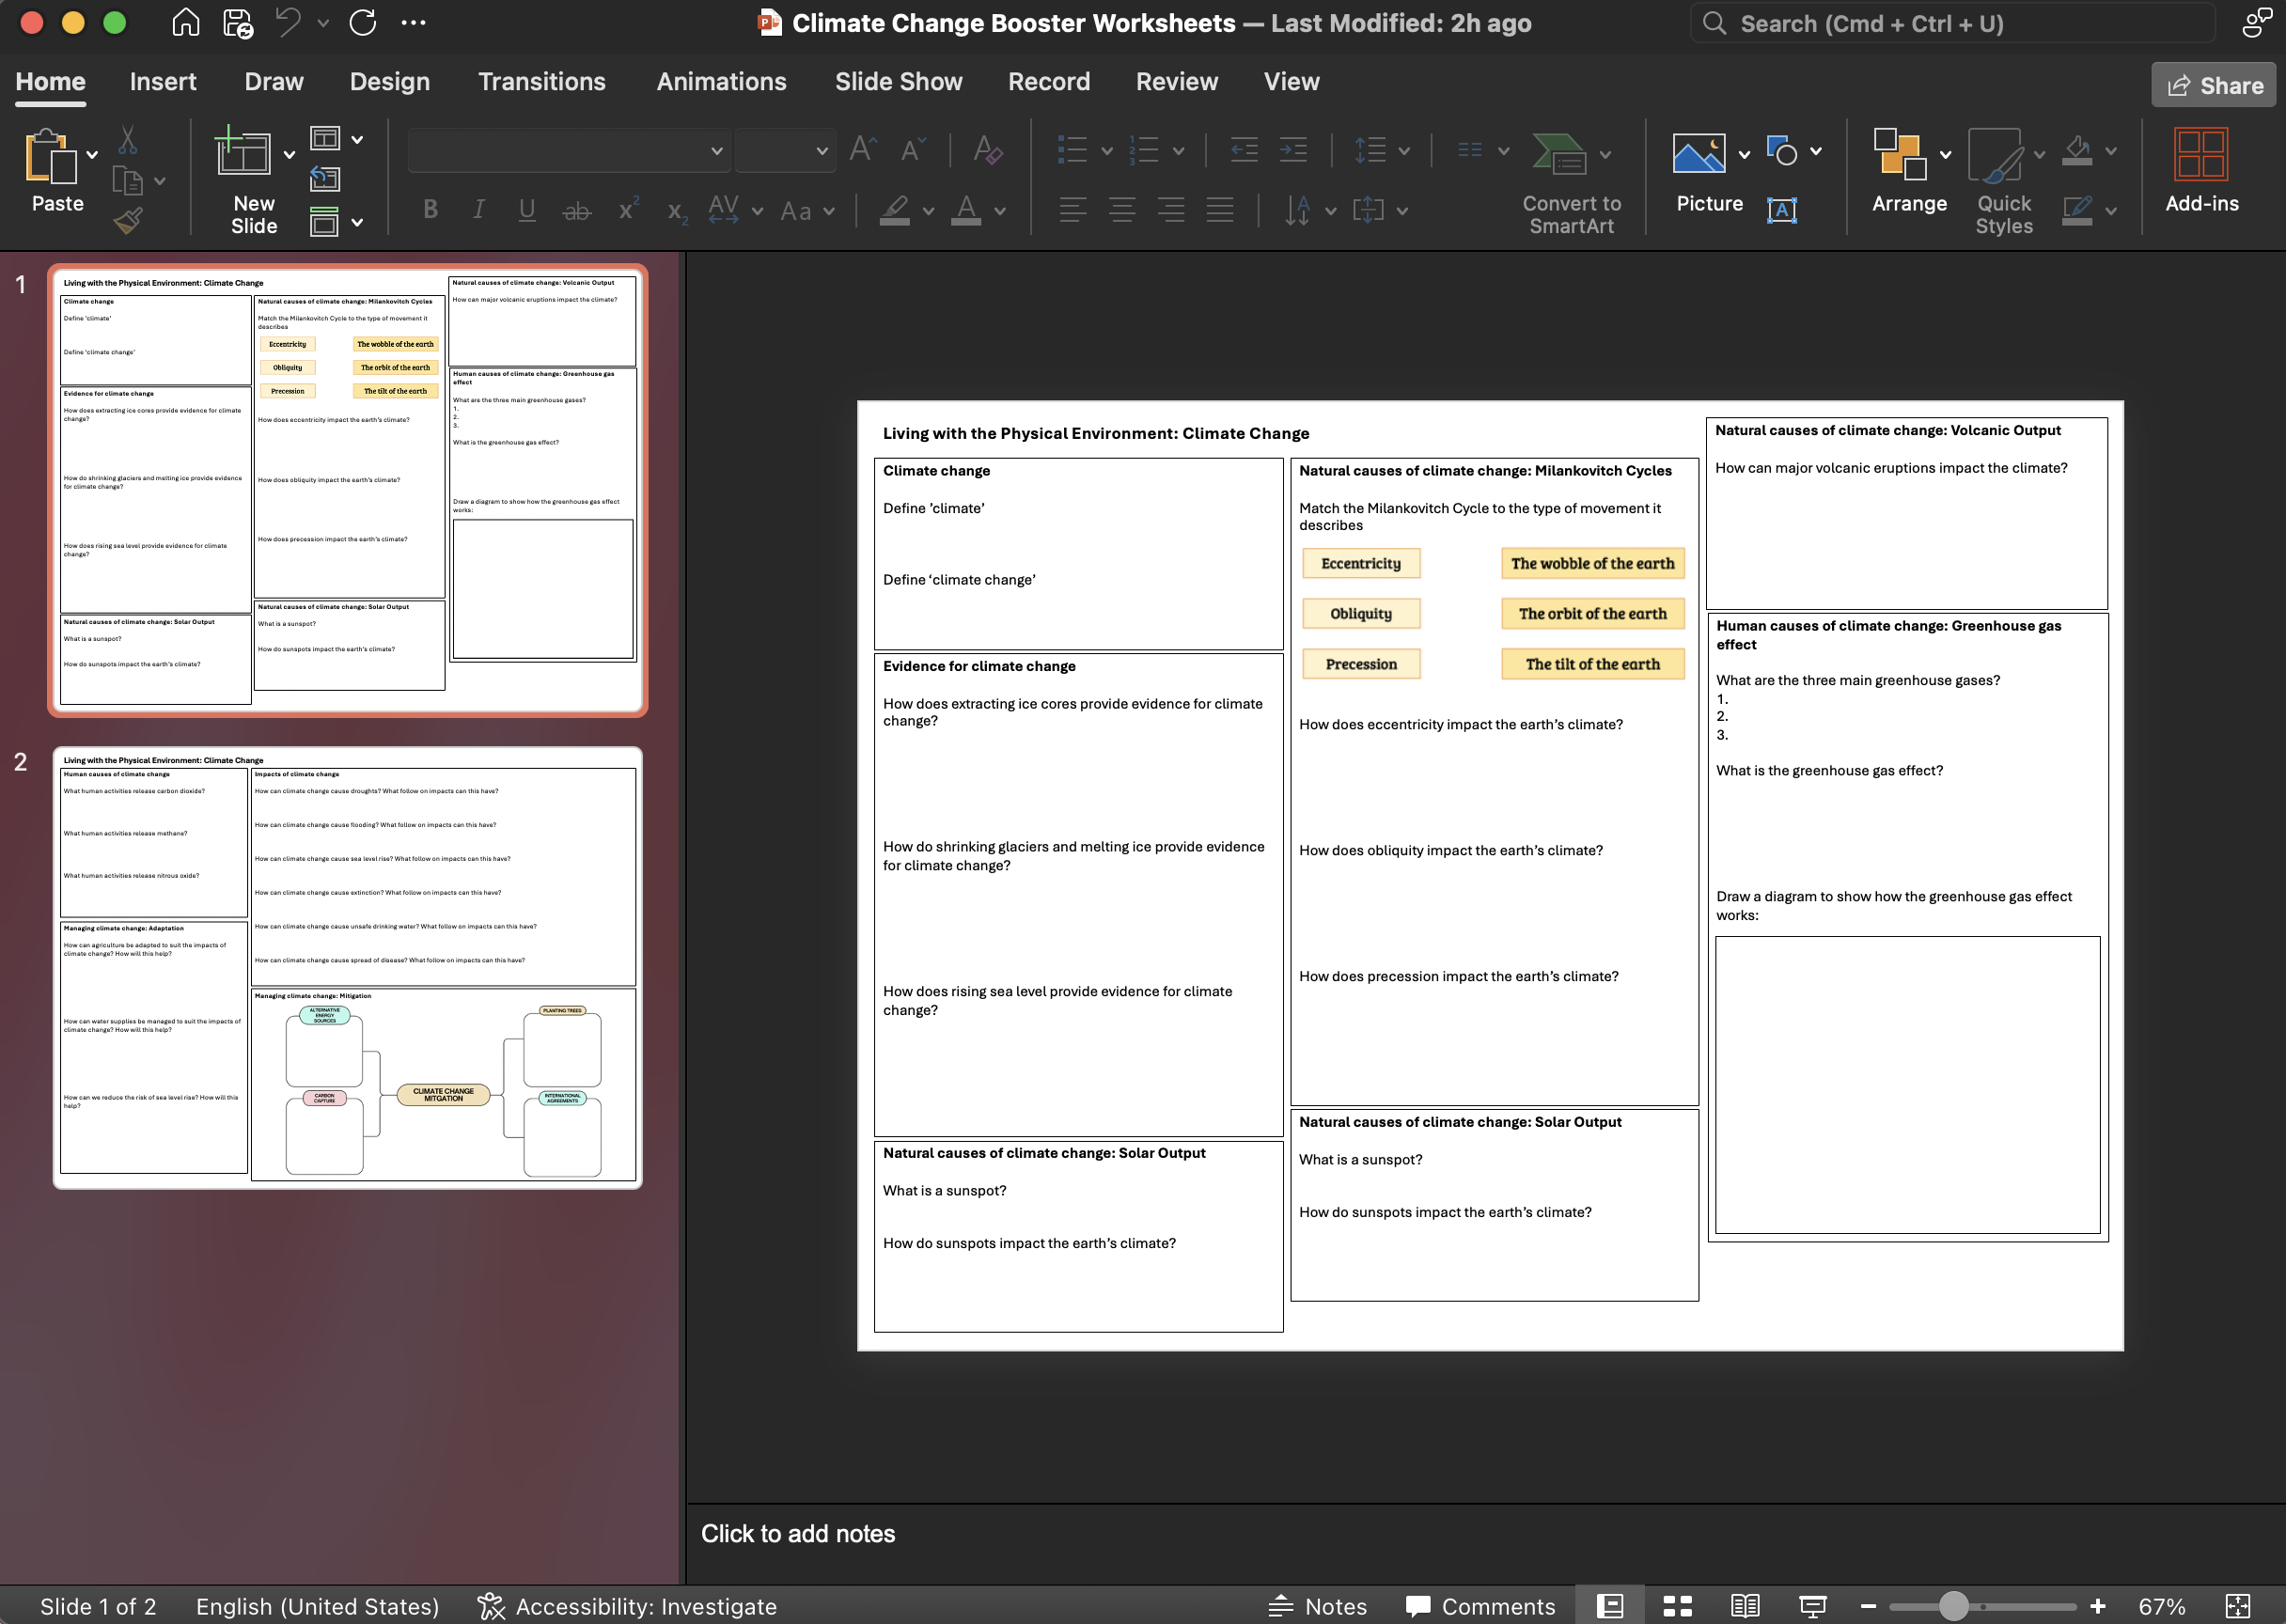Select slide 2 thumbnail
This screenshot has height=1624, width=2286.
click(347, 967)
